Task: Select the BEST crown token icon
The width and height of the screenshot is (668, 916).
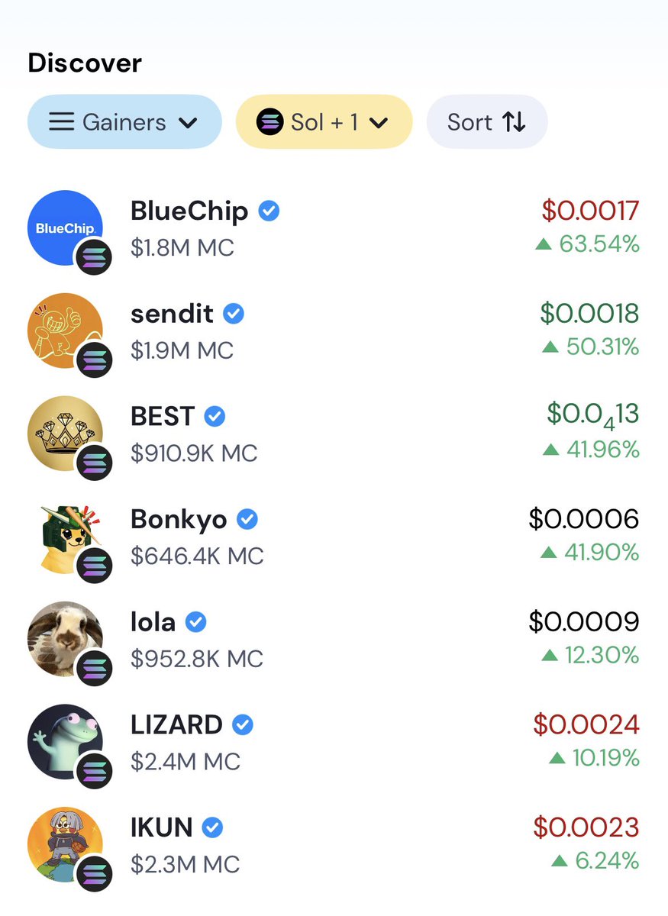Action: pos(65,434)
